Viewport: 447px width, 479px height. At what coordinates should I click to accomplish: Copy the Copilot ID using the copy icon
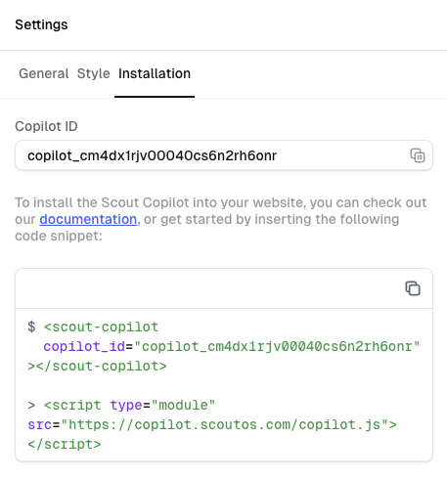[x=418, y=155]
